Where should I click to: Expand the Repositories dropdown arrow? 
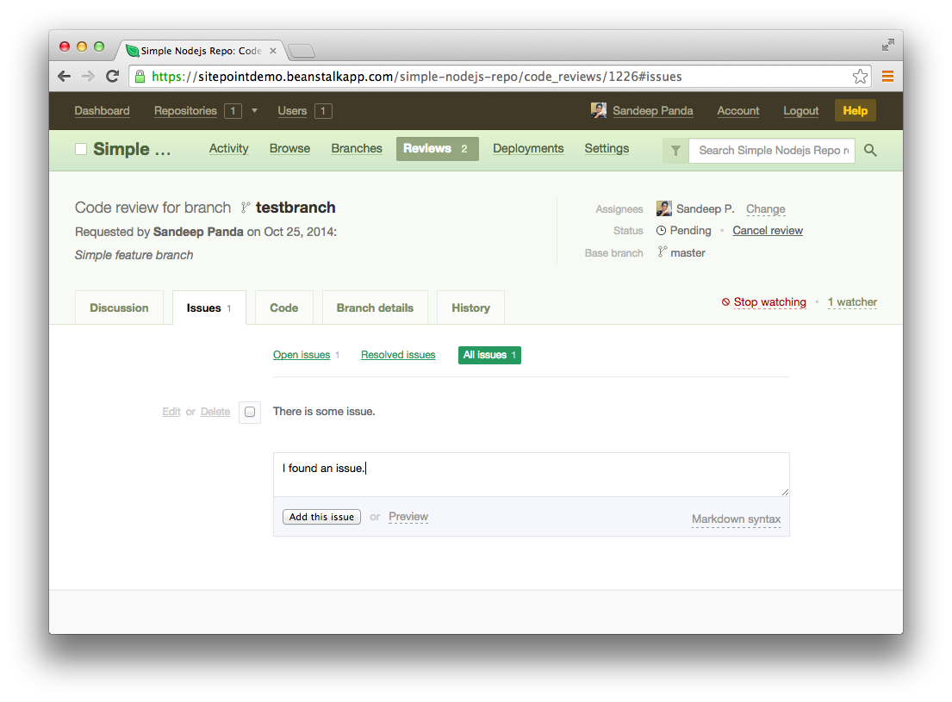tap(254, 110)
